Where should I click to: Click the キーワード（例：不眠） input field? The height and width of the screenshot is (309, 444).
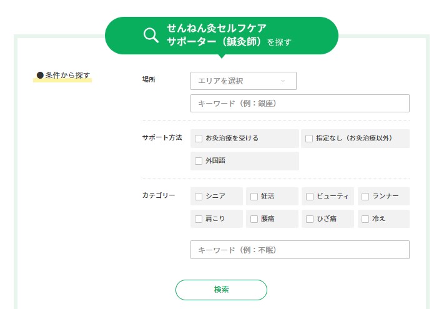coord(300,250)
